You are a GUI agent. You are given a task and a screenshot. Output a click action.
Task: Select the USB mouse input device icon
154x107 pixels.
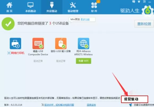[x=61, y=43]
